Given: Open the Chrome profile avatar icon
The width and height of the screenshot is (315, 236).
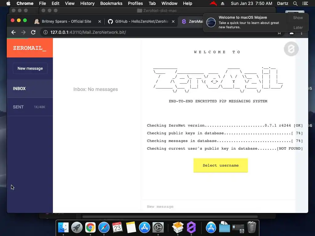Looking at the screenshot, I should pos(292,33).
